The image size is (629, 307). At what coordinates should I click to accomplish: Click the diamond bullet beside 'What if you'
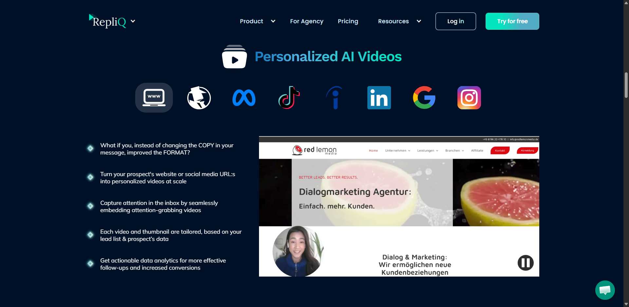90,149
